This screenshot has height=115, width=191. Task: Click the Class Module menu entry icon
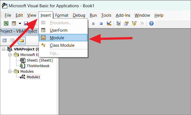(43, 45)
